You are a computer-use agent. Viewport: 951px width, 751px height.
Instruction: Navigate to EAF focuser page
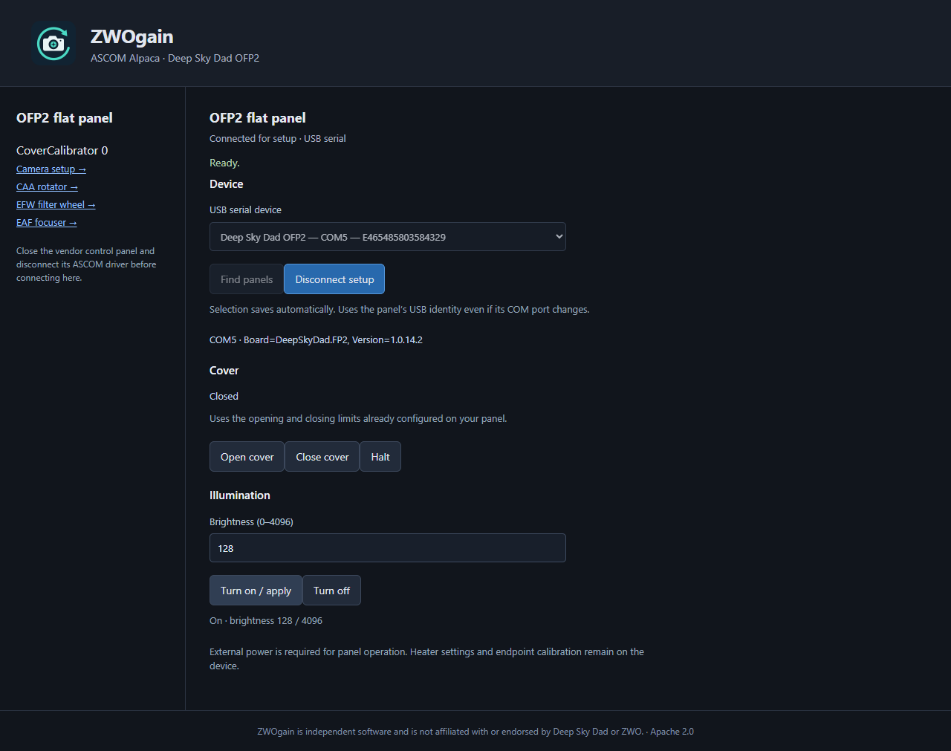coord(47,223)
